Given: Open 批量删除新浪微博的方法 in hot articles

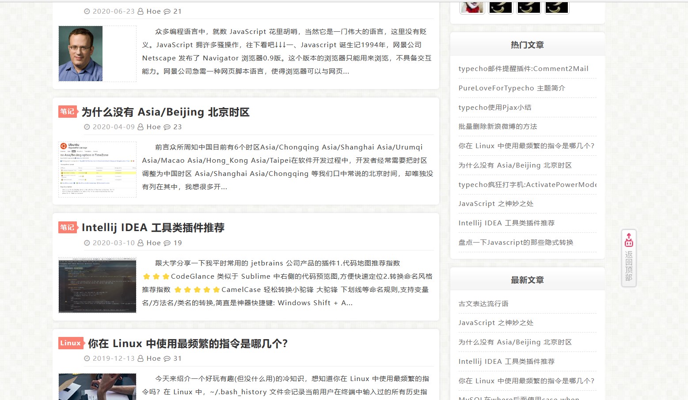Looking at the screenshot, I should (x=497, y=127).
